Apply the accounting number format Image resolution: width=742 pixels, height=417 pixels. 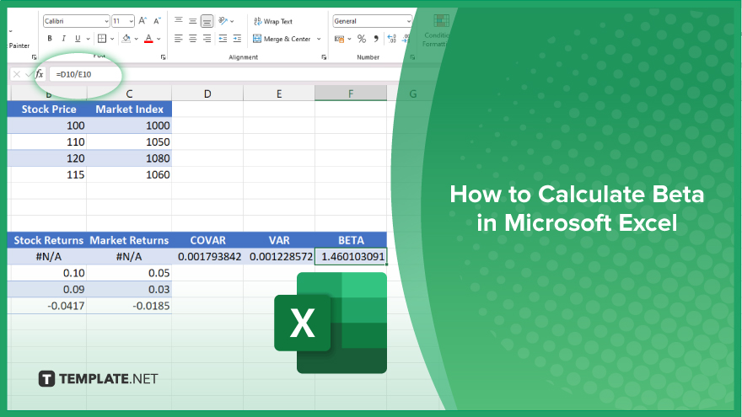click(x=339, y=39)
